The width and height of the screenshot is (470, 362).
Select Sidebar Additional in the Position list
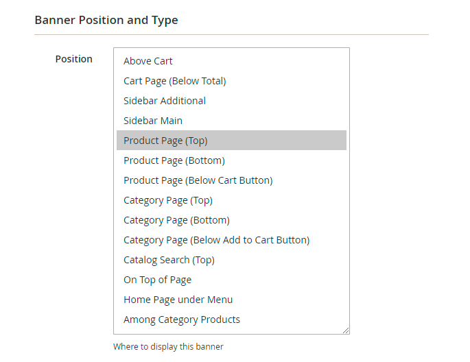tap(165, 101)
